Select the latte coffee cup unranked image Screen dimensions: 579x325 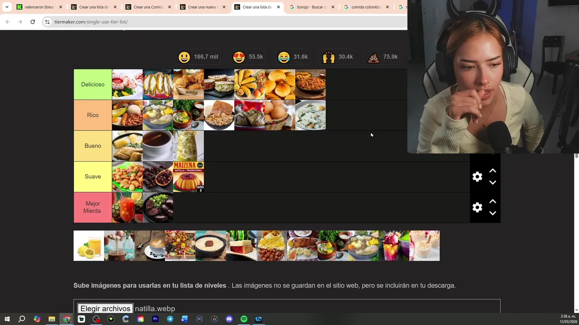(x=150, y=246)
